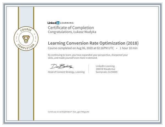Click the handwritten signature
The width and height of the screenshot is (165, 127).
click(x=62, y=67)
